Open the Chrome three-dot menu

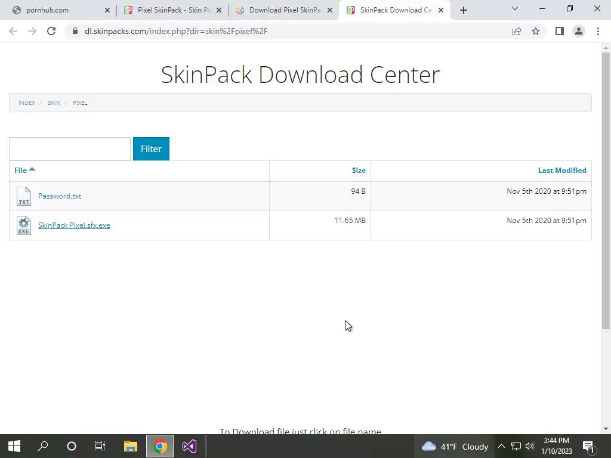tap(598, 31)
